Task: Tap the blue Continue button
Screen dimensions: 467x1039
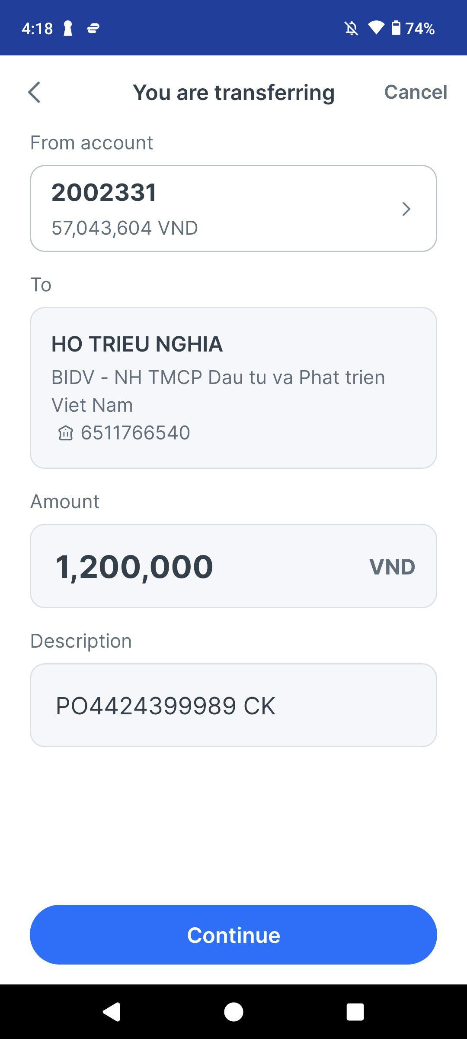Action: click(x=233, y=935)
